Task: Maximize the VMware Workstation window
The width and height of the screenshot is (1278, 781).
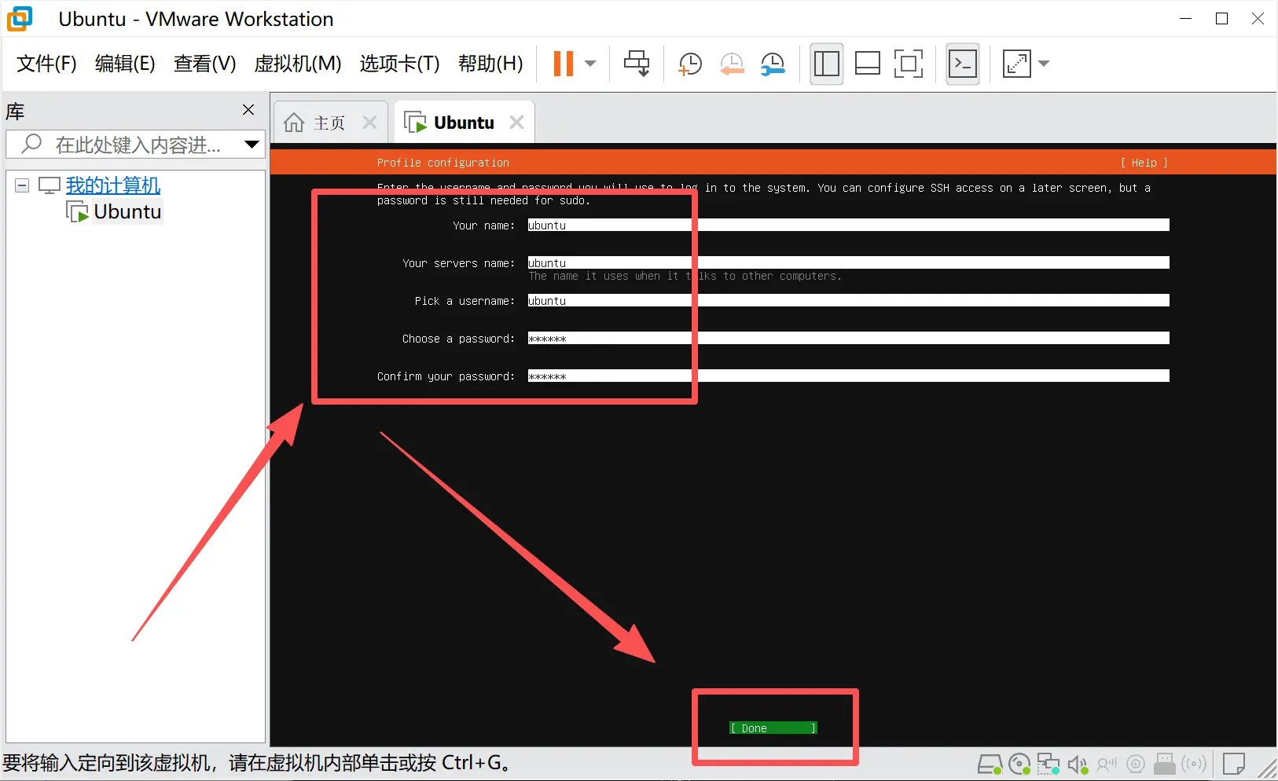Action: point(1221,19)
